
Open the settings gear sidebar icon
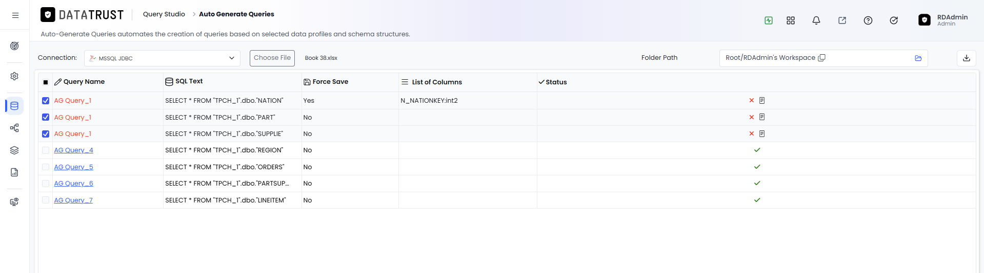point(14,76)
